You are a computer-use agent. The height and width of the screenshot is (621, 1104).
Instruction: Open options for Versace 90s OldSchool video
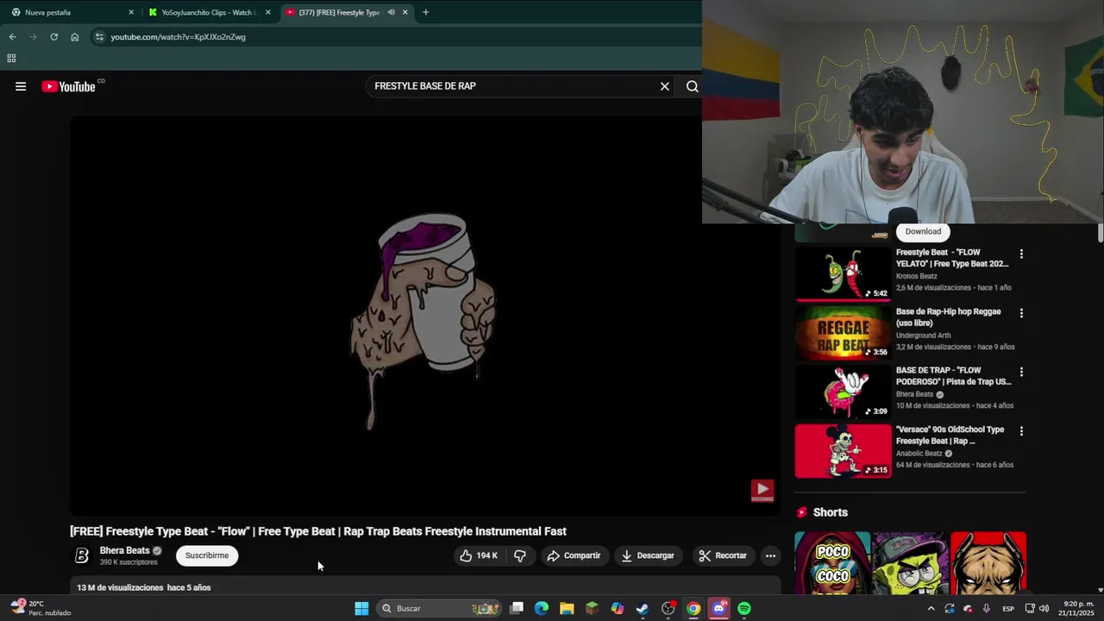[1021, 431]
